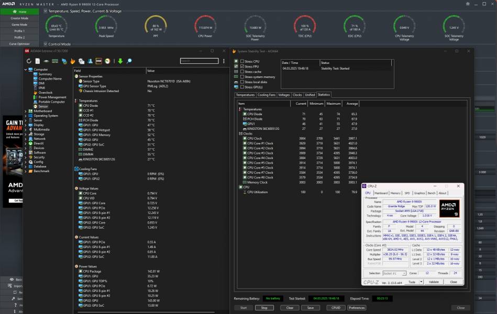The height and width of the screenshot is (314, 497).
Task: Open the Socket #1 selection dropdown in CPU-Z
Action: [394, 273]
